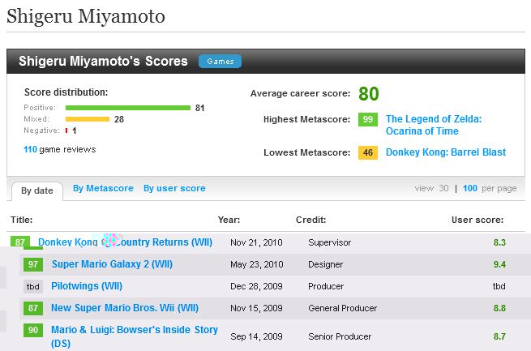
Task: Click the 97 score badge for Galaxy 2
Action: pos(33,264)
